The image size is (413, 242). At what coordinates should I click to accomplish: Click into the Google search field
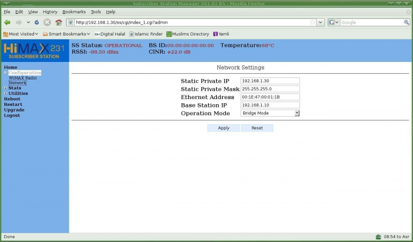(371, 22)
